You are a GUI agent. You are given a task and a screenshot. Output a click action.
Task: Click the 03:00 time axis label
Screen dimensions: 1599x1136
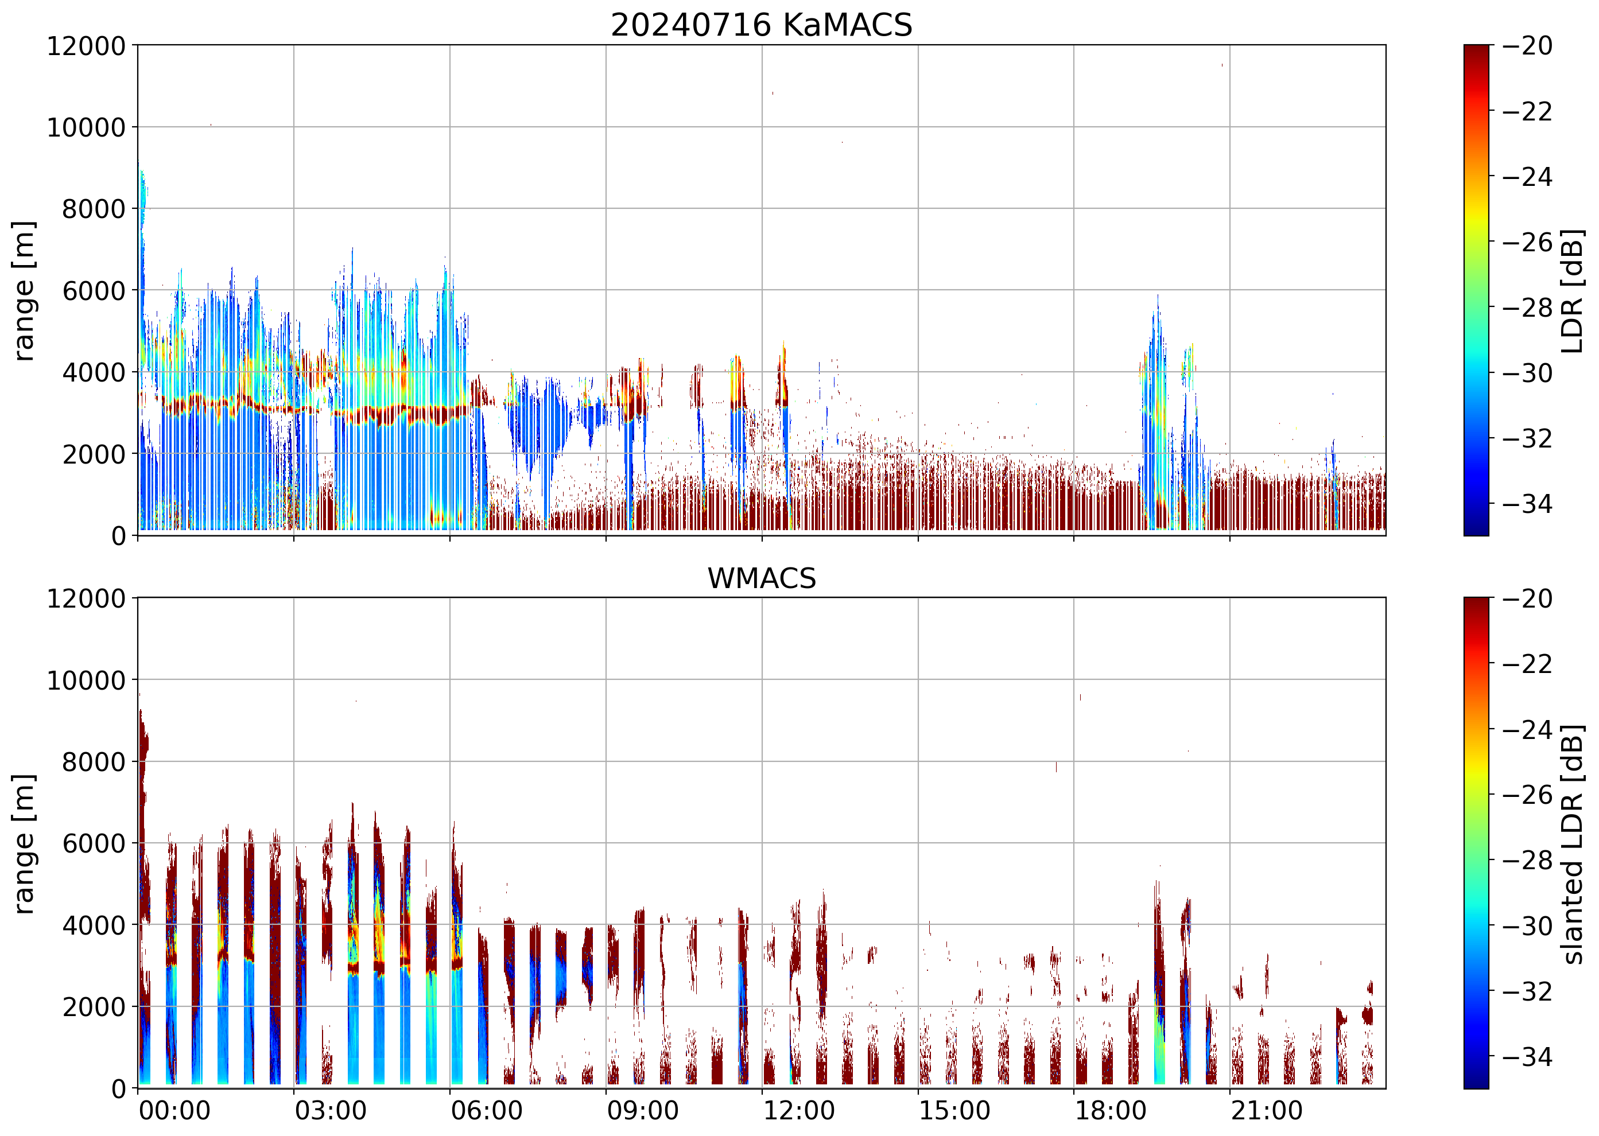tap(330, 1110)
